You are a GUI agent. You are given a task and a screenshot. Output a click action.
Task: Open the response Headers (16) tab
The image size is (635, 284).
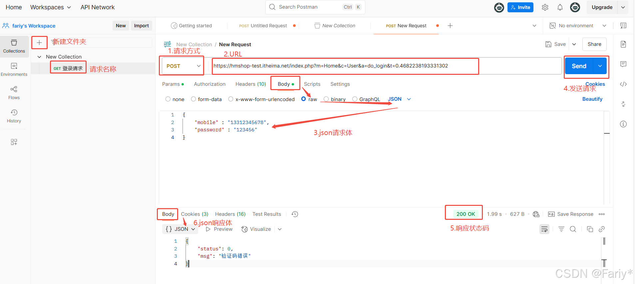pos(230,214)
